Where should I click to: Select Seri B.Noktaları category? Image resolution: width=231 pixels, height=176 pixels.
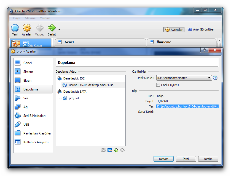coord(33,116)
